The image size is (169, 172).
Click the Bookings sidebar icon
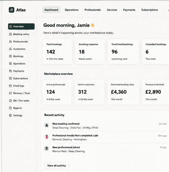(10, 56)
